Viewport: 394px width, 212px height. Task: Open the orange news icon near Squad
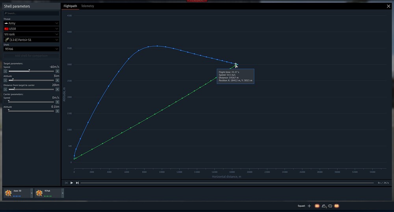[x=317, y=206]
